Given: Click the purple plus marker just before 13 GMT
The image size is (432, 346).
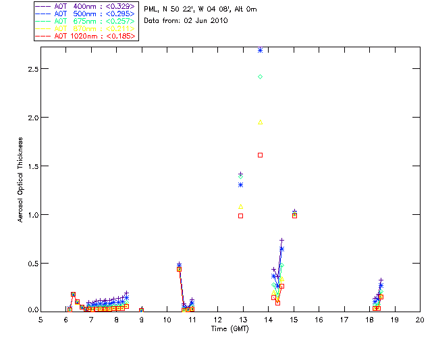Looking at the screenshot, I should coord(240,174).
